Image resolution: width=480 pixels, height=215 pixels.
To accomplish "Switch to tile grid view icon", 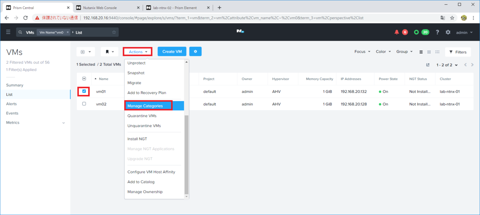I will point(429,52).
